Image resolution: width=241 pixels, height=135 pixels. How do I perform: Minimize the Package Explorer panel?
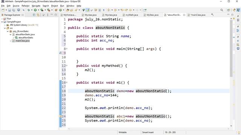point(52,15)
